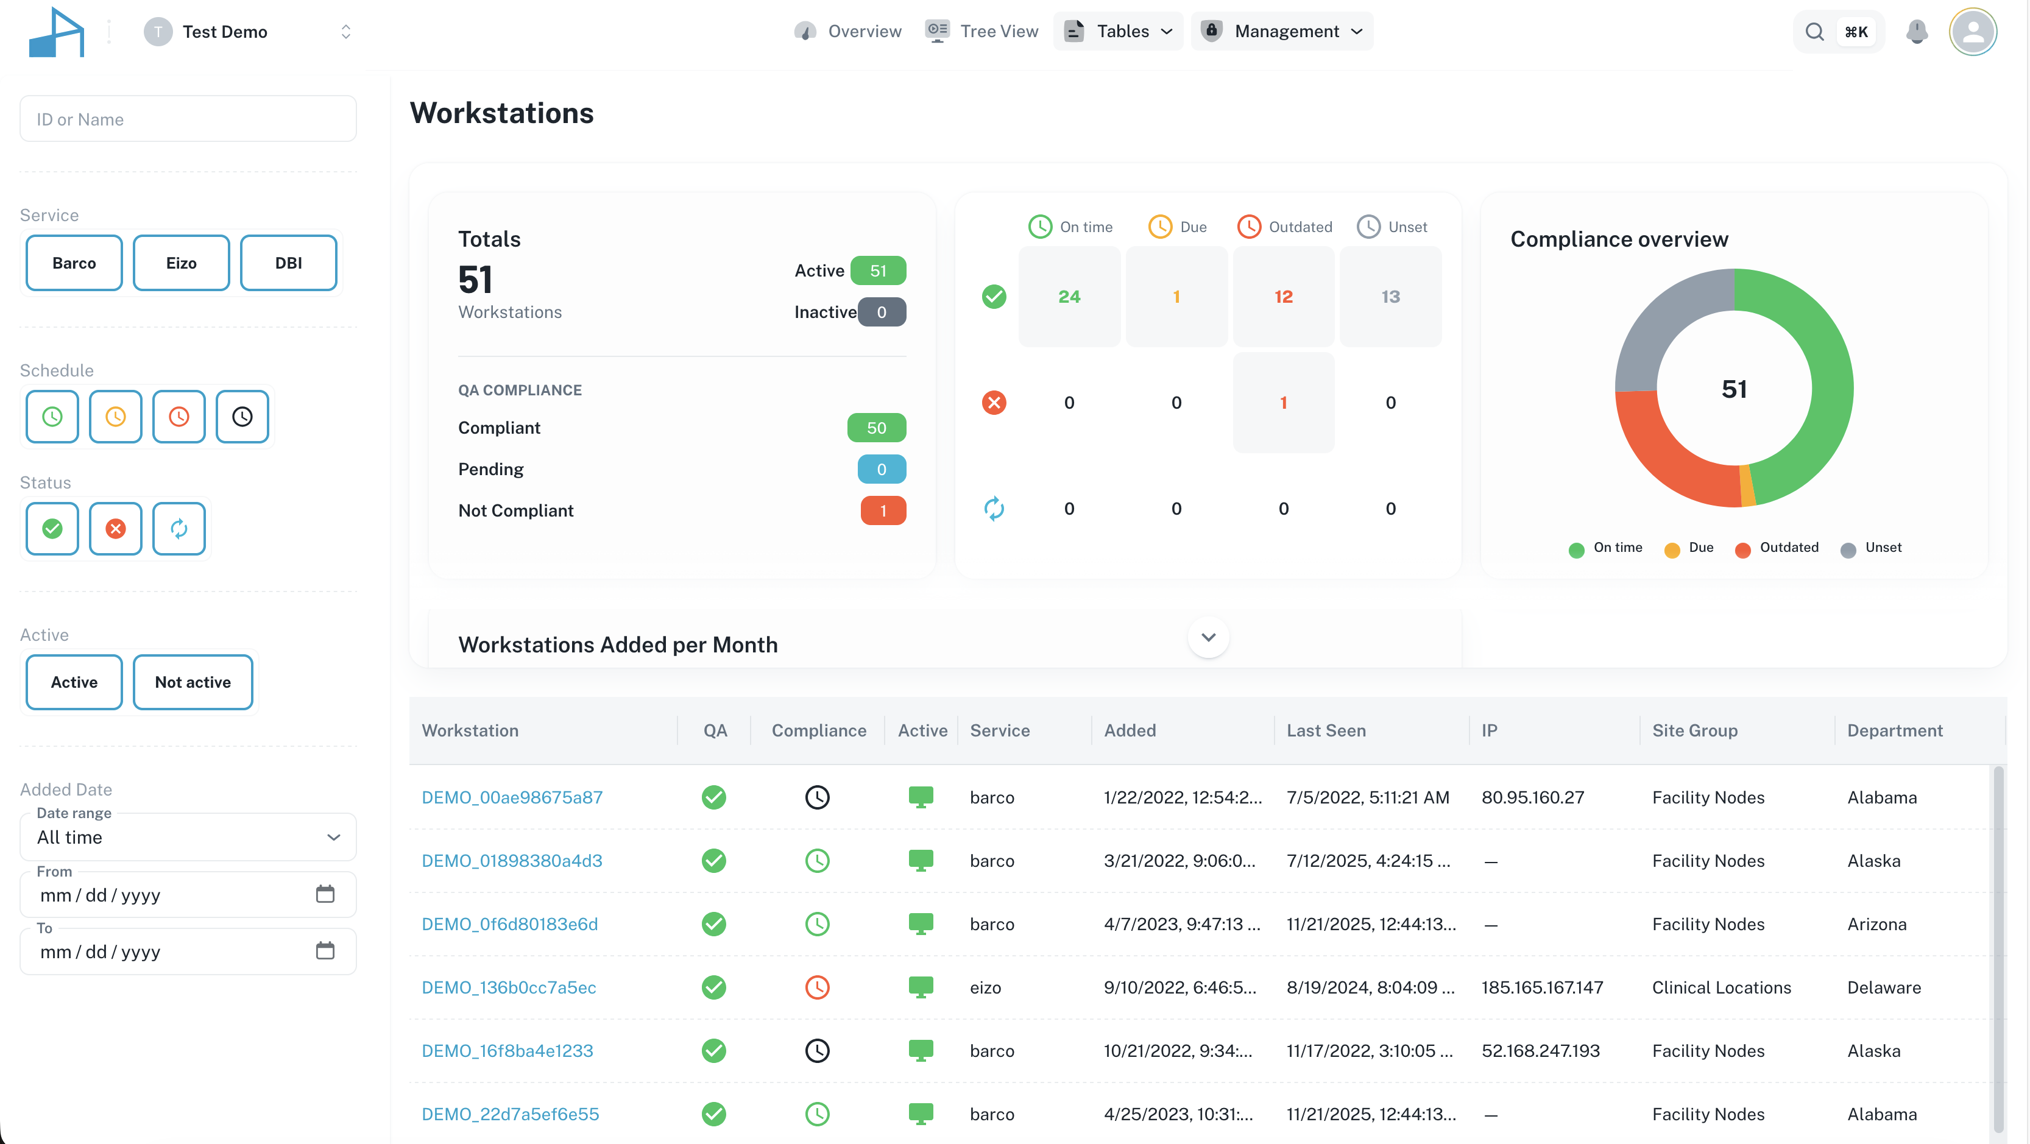Filter schedule by on-time green clock
Image resolution: width=2030 pixels, height=1144 pixels.
click(x=52, y=417)
